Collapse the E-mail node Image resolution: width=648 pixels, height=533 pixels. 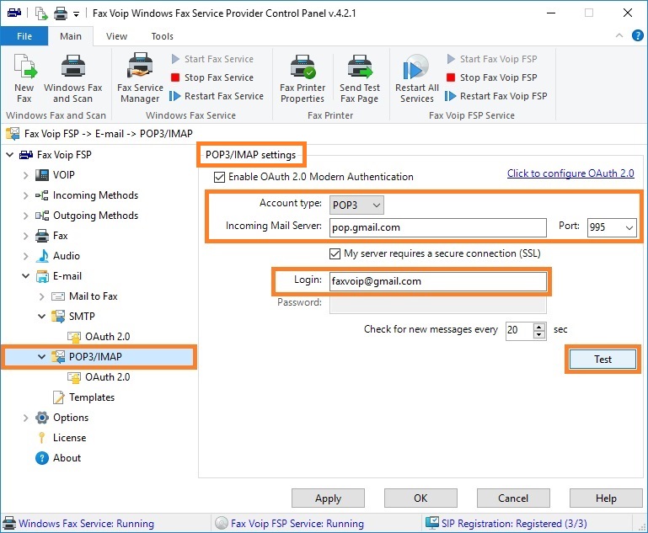click(x=25, y=276)
